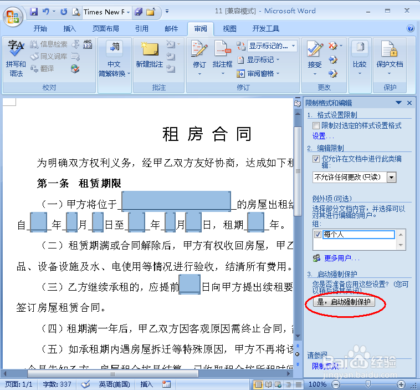Switch to the 插入 (Insert) tab
The width and height of the screenshot is (420, 390).
(x=70, y=28)
